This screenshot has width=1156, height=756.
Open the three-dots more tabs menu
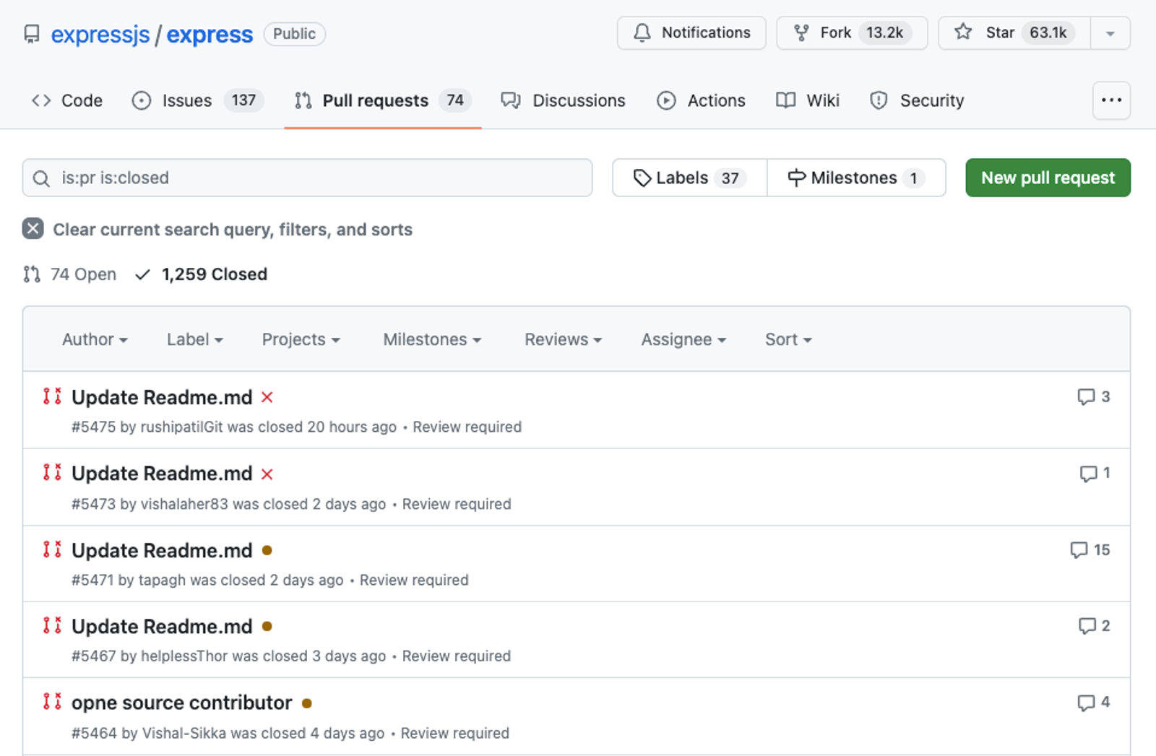coord(1111,100)
